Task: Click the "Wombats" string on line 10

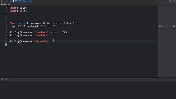Action: (x=42, y=35)
